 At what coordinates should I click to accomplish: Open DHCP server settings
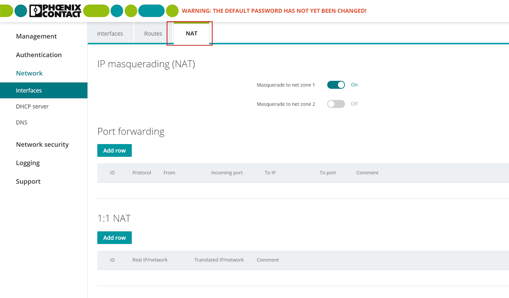(32, 107)
